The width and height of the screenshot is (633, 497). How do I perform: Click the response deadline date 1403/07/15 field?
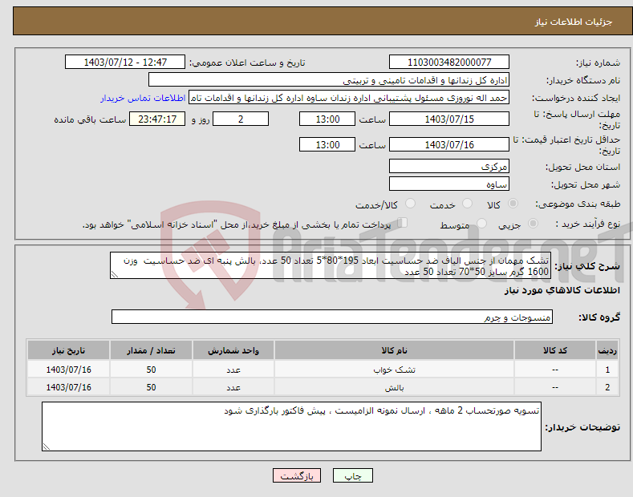449,119
